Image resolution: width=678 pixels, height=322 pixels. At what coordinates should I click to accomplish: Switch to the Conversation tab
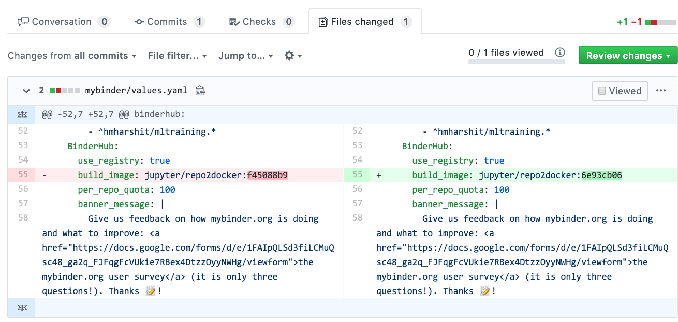[62, 21]
